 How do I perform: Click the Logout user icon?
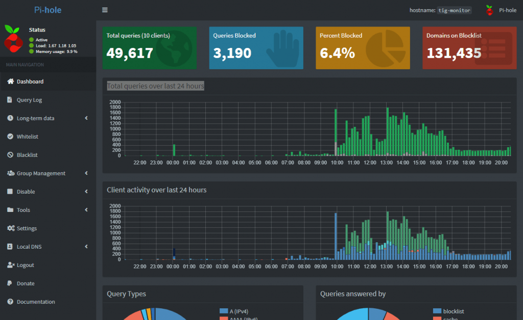pyautogui.click(x=11, y=265)
